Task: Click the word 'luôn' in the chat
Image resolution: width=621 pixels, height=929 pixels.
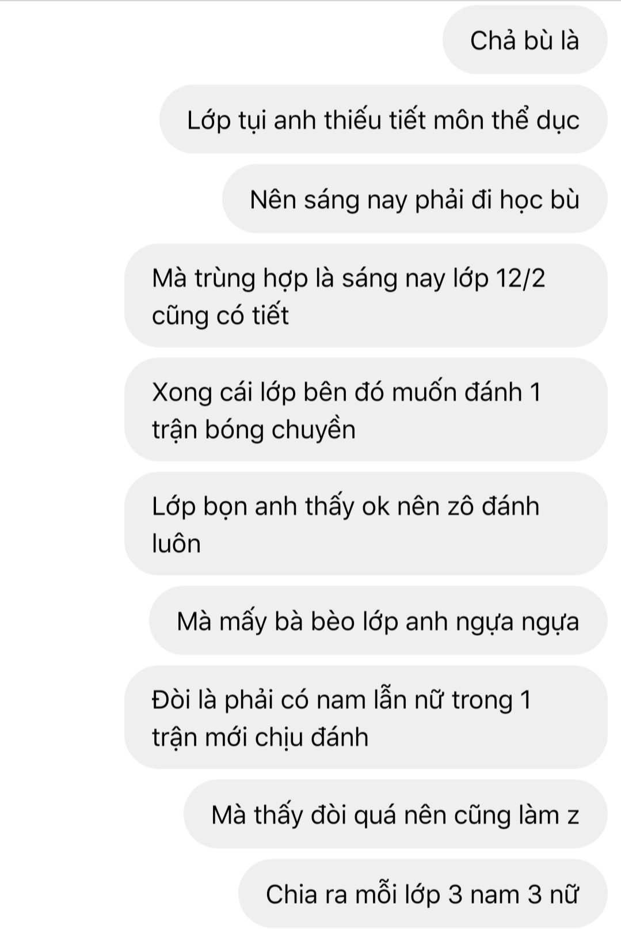Action: [x=176, y=544]
